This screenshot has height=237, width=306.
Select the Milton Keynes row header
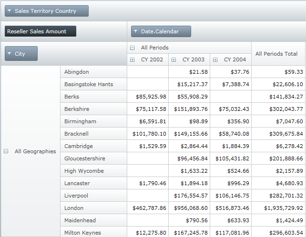tap(93, 232)
